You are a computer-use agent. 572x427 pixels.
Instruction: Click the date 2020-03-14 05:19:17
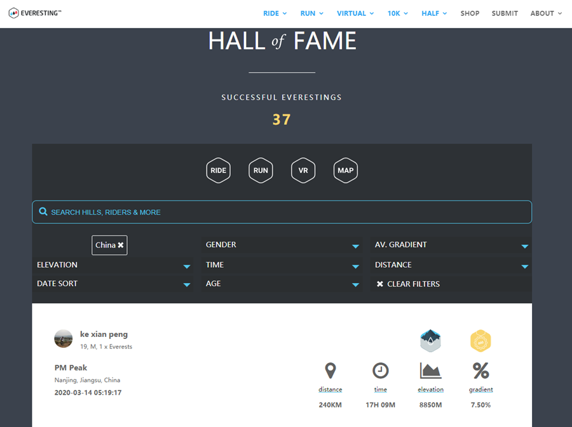pos(88,392)
